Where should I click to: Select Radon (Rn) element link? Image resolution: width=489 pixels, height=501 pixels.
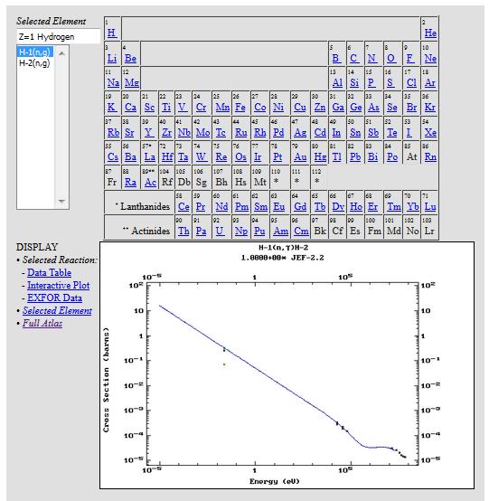[430, 156]
